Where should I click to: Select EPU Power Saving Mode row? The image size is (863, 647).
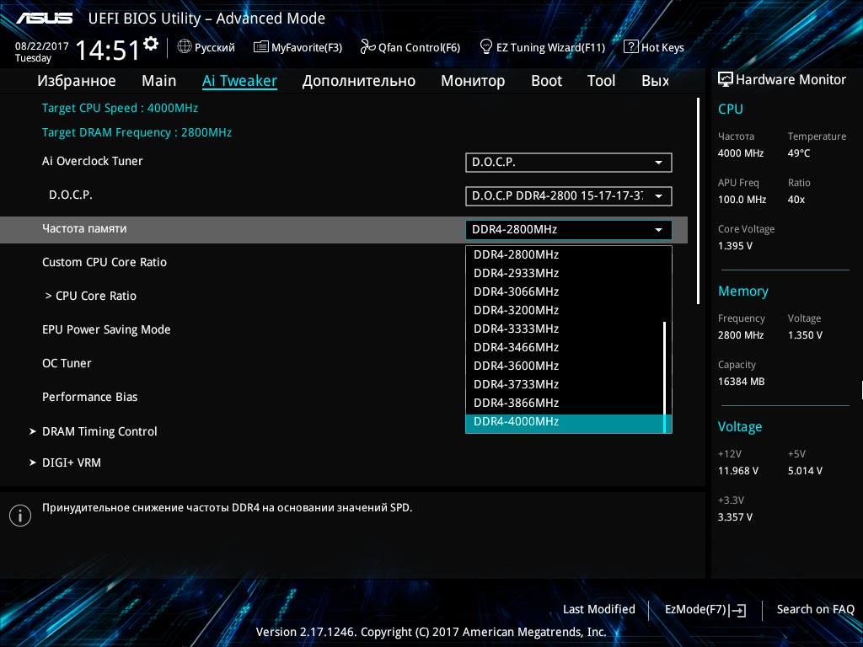coord(344,329)
